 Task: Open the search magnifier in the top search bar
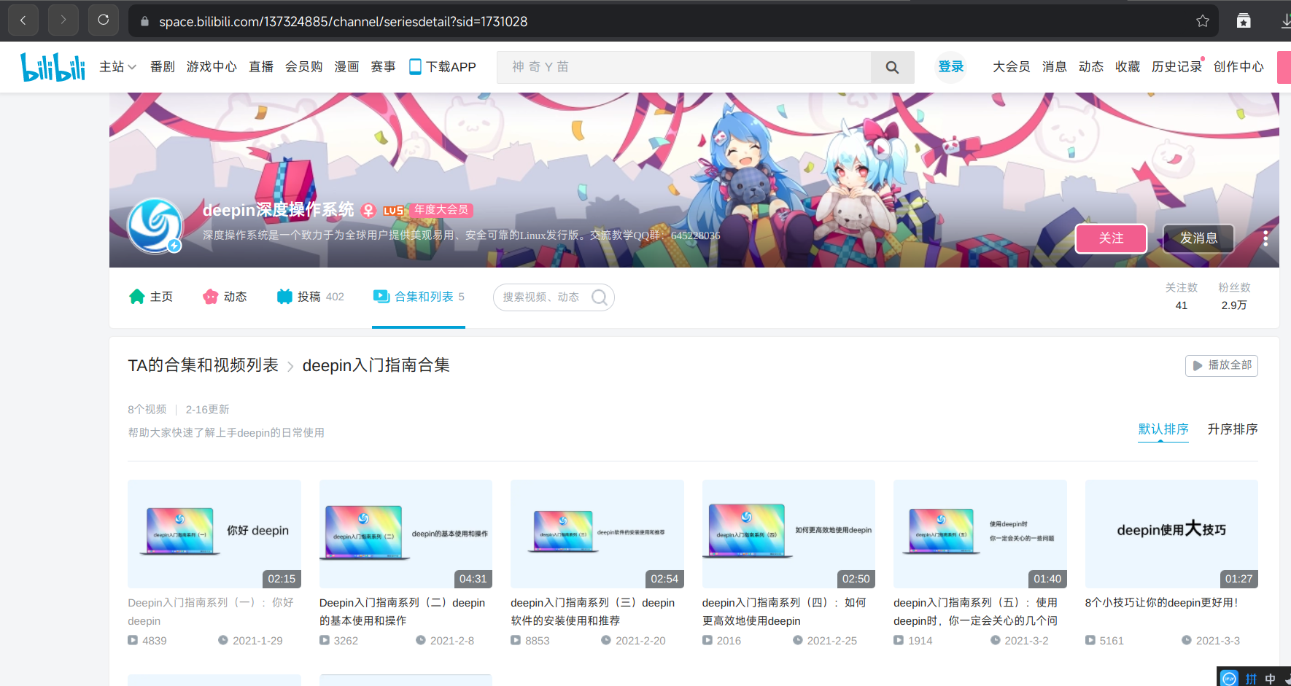(x=892, y=67)
